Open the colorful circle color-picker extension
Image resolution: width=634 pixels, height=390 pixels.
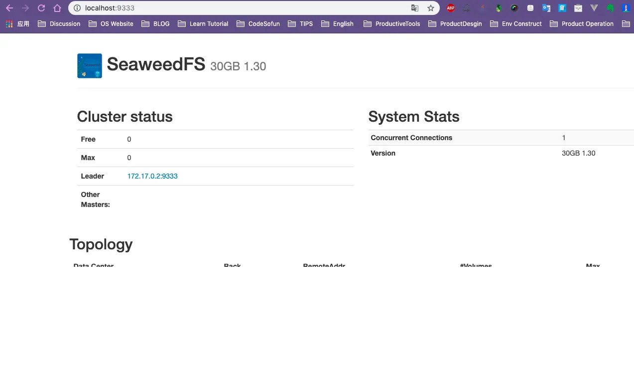pos(514,8)
